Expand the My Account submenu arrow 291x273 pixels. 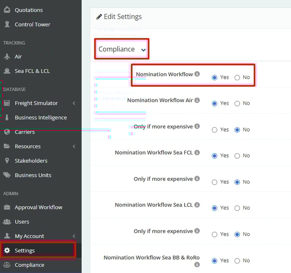pyautogui.click(x=74, y=236)
